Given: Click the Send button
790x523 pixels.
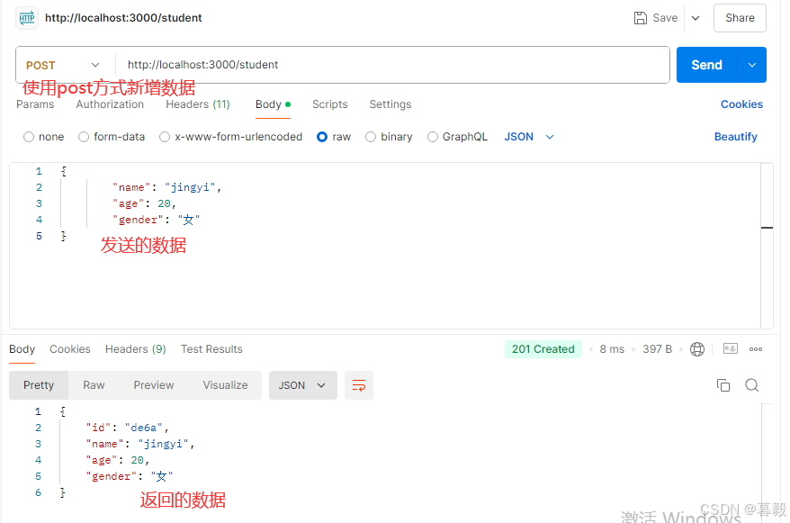Looking at the screenshot, I should pyautogui.click(x=706, y=65).
